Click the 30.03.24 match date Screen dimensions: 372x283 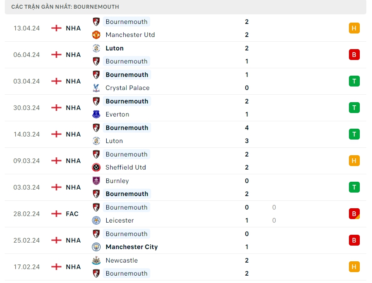(27, 108)
